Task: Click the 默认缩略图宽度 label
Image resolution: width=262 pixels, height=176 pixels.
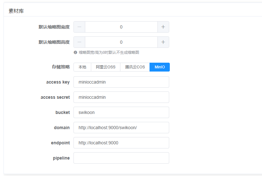Action: point(54,27)
